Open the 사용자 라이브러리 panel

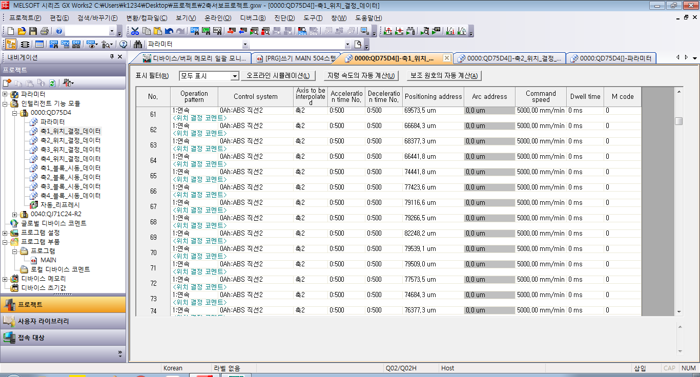coord(63,321)
